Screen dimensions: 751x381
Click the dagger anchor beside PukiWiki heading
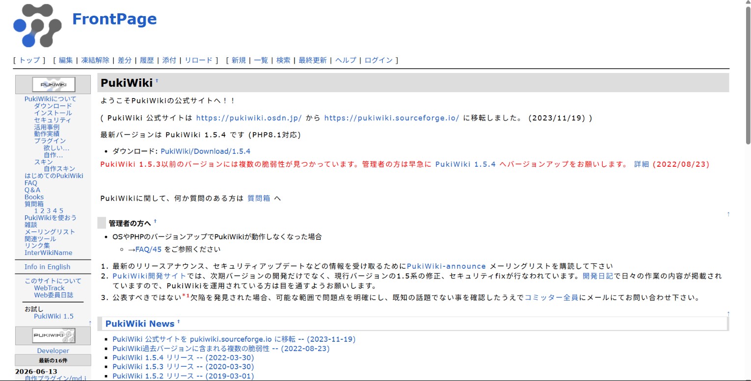tap(157, 81)
